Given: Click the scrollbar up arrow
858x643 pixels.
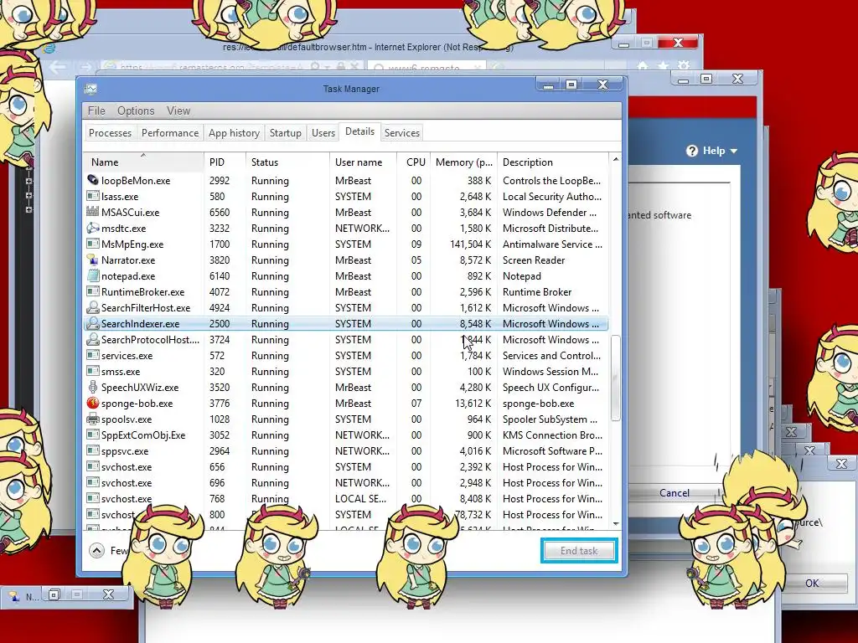Looking at the screenshot, I should click(x=616, y=159).
